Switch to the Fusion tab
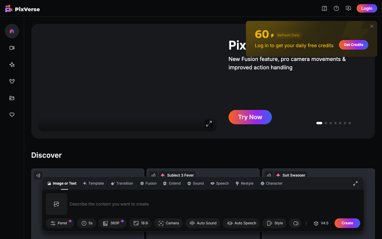 148,183
